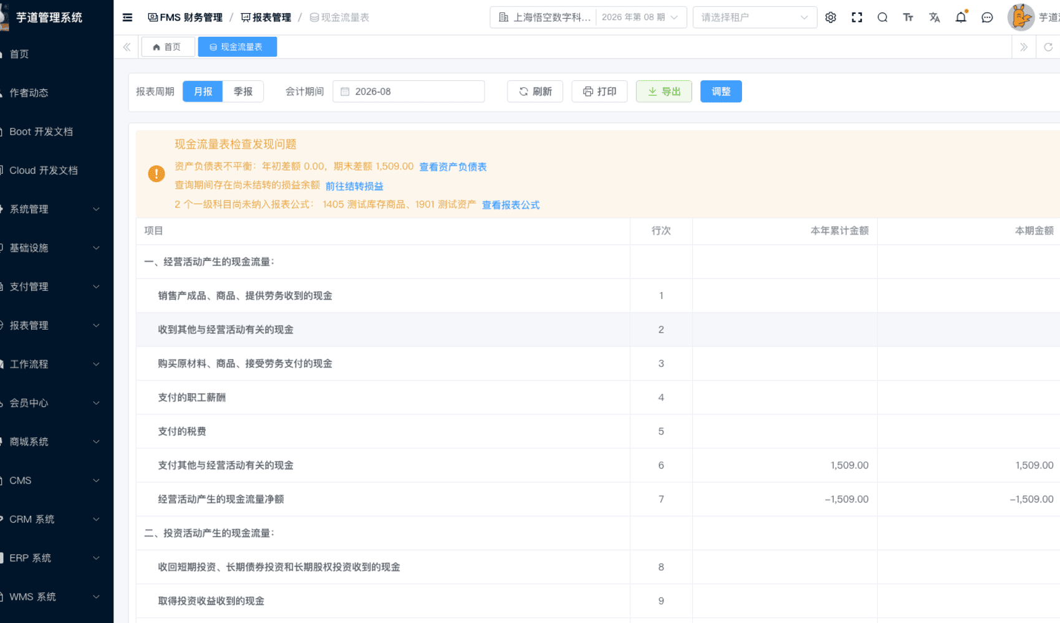
Task: Open the search magnifier icon
Action: pos(882,17)
